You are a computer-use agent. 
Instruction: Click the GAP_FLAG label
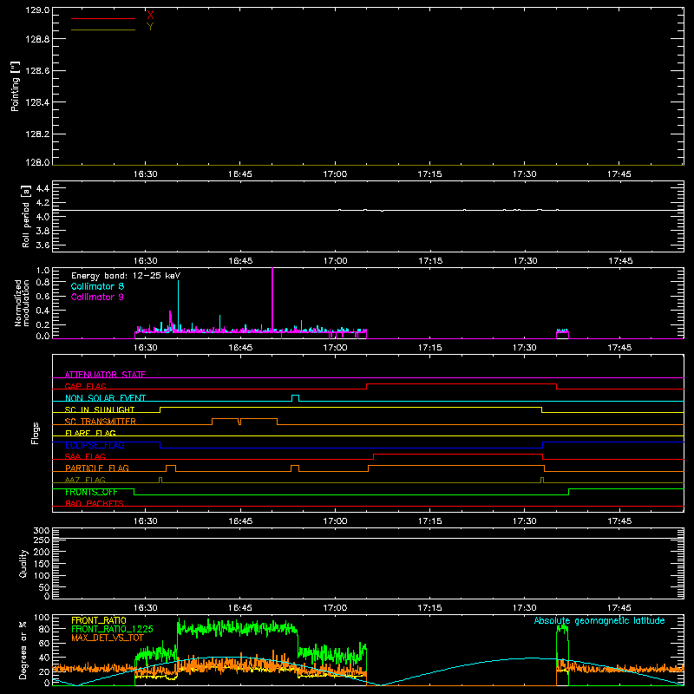[85, 386]
